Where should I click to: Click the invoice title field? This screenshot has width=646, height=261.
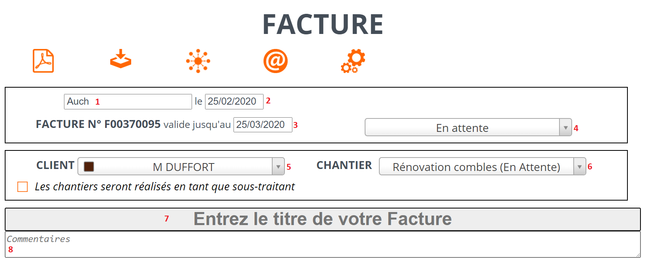coord(322,219)
